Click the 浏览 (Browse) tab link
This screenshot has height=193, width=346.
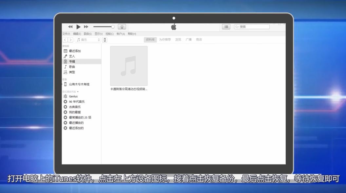[x=179, y=39]
